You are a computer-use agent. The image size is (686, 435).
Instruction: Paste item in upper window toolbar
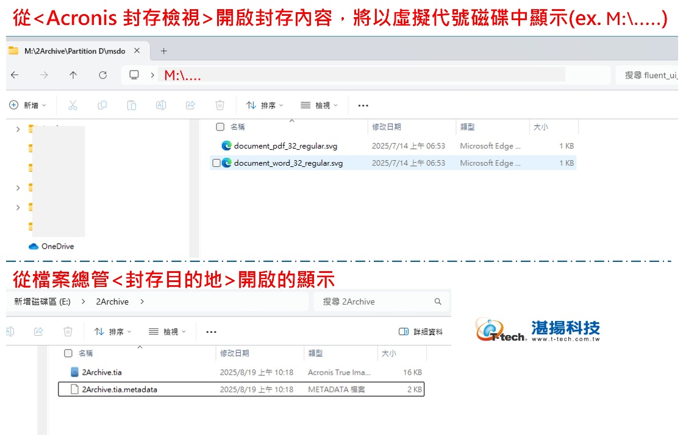pos(132,105)
